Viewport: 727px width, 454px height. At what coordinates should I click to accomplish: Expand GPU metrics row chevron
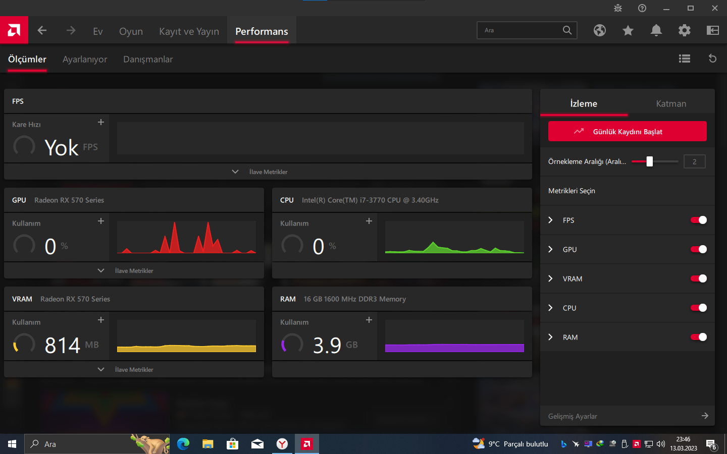(551, 249)
